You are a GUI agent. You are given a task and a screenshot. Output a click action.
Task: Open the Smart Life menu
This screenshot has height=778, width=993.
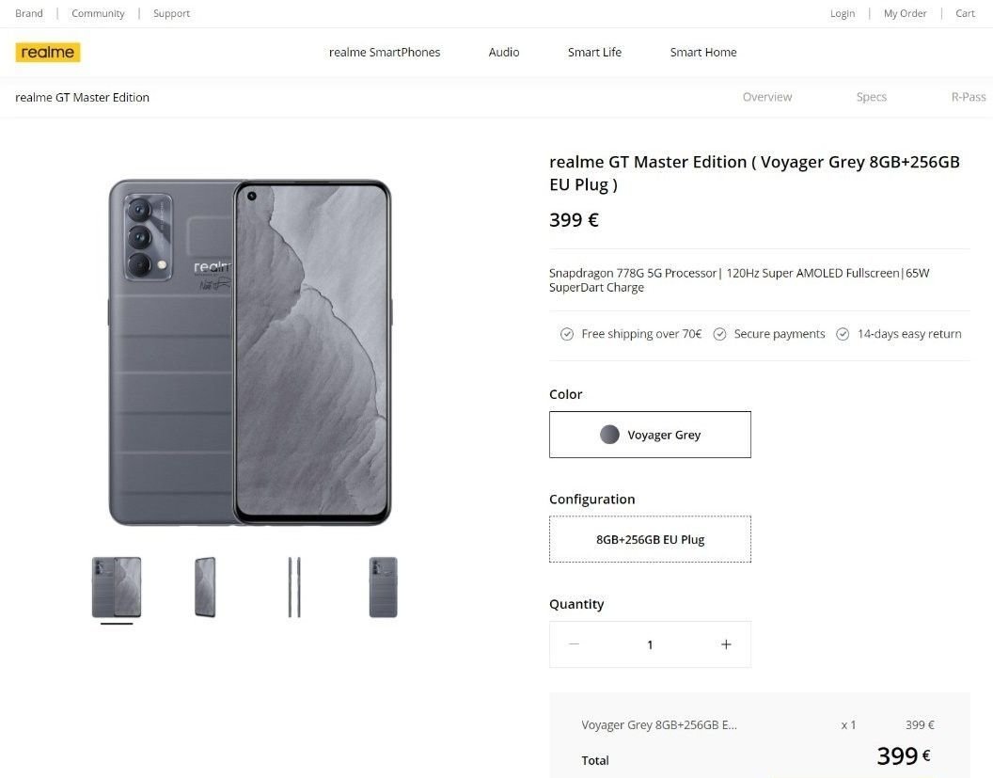tap(594, 53)
